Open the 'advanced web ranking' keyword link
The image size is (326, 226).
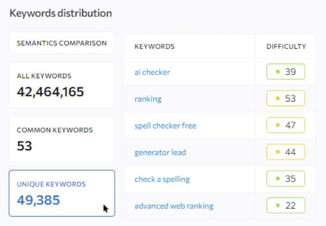coord(174,206)
